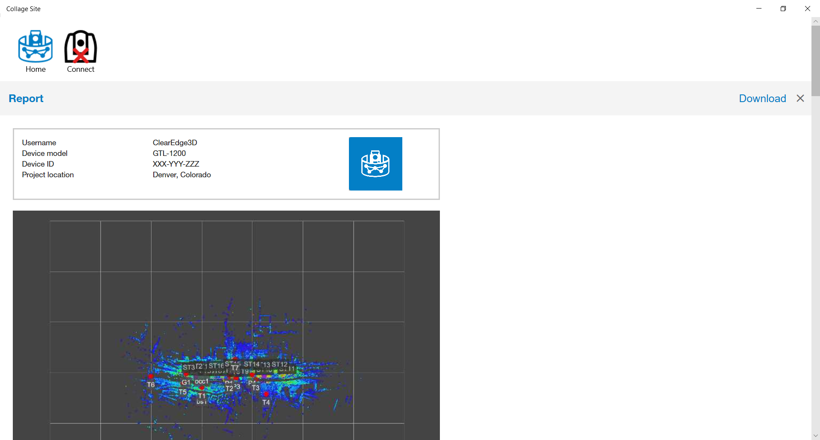This screenshot has width=820, height=440.
Task: Click the occ1 station label
Action: (202, 381)
